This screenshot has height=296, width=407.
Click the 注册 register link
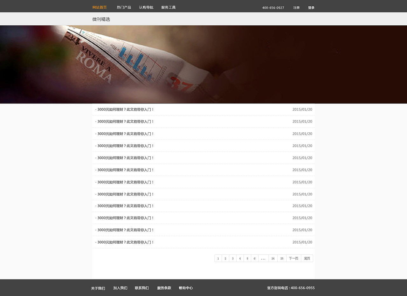(296, 8)
